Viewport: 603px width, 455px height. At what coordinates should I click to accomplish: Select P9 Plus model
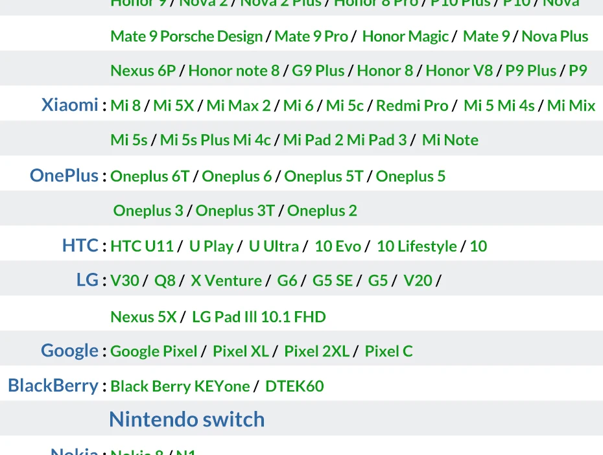(x=530, y=71)
